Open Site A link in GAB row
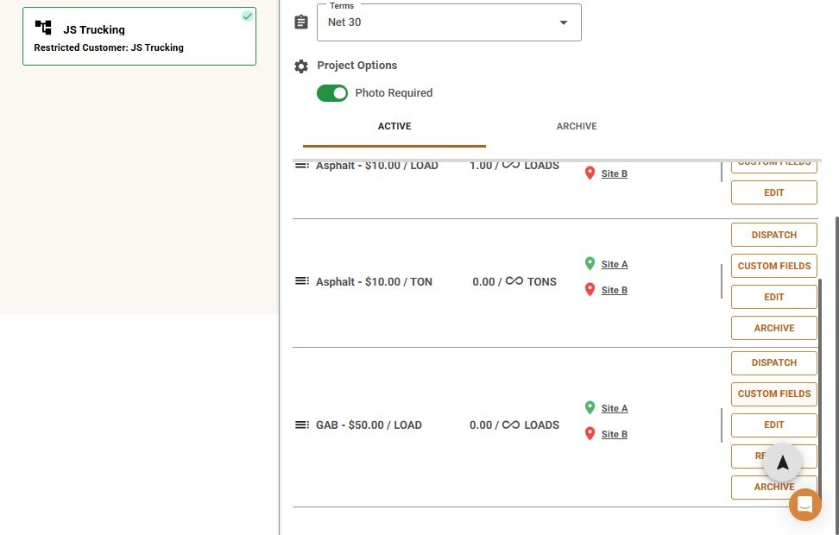 click(615, 408)
